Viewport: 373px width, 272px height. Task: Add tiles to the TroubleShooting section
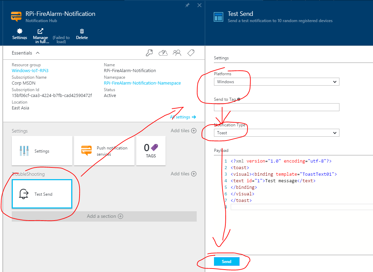click(184, 174)
